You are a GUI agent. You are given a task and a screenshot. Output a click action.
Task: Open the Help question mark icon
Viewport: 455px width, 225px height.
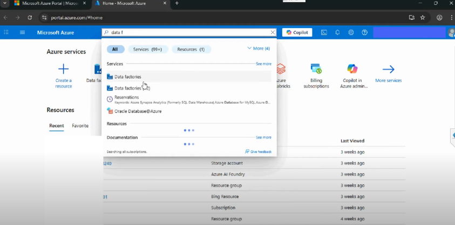tap(365, 32)
